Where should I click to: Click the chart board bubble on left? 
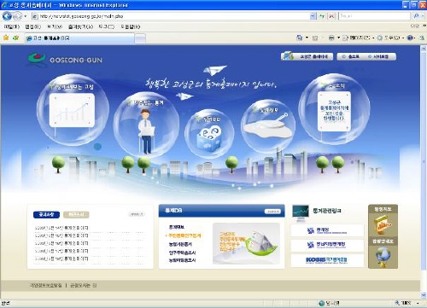pyautogui.click(x=73, y=109)
